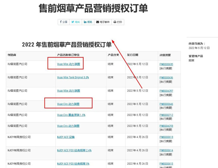
Task: Select the 决策摘要 column header
Action: [165, 55]
